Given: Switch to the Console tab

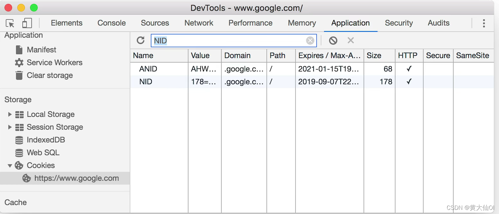Looking at the screenshot, I should (x=111, y=23).
